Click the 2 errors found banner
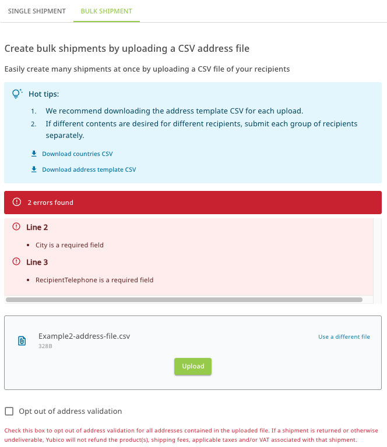 [192, 203]
